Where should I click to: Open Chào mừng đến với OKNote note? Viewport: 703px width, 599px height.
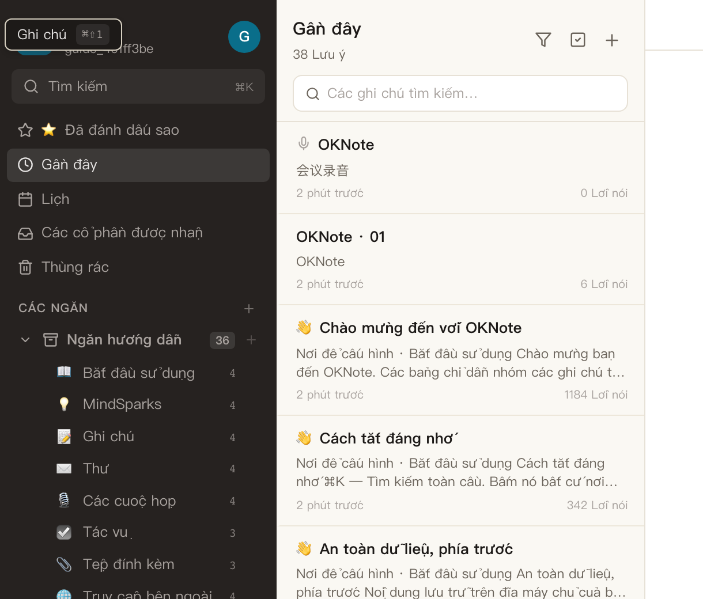pyautogui.click(x=460, y=360)
